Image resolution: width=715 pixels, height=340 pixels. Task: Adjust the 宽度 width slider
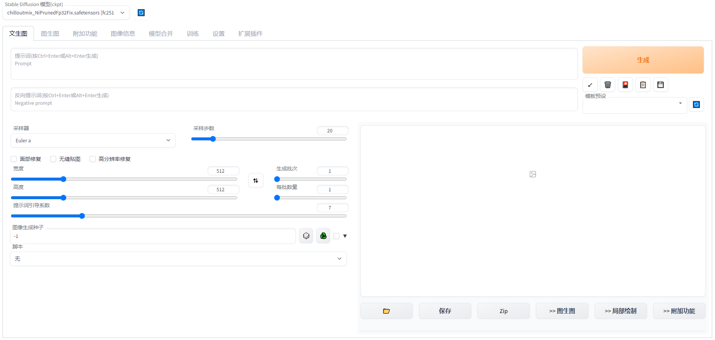[124, 179]
